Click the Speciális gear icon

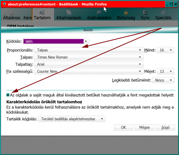[x=163, y=12]
